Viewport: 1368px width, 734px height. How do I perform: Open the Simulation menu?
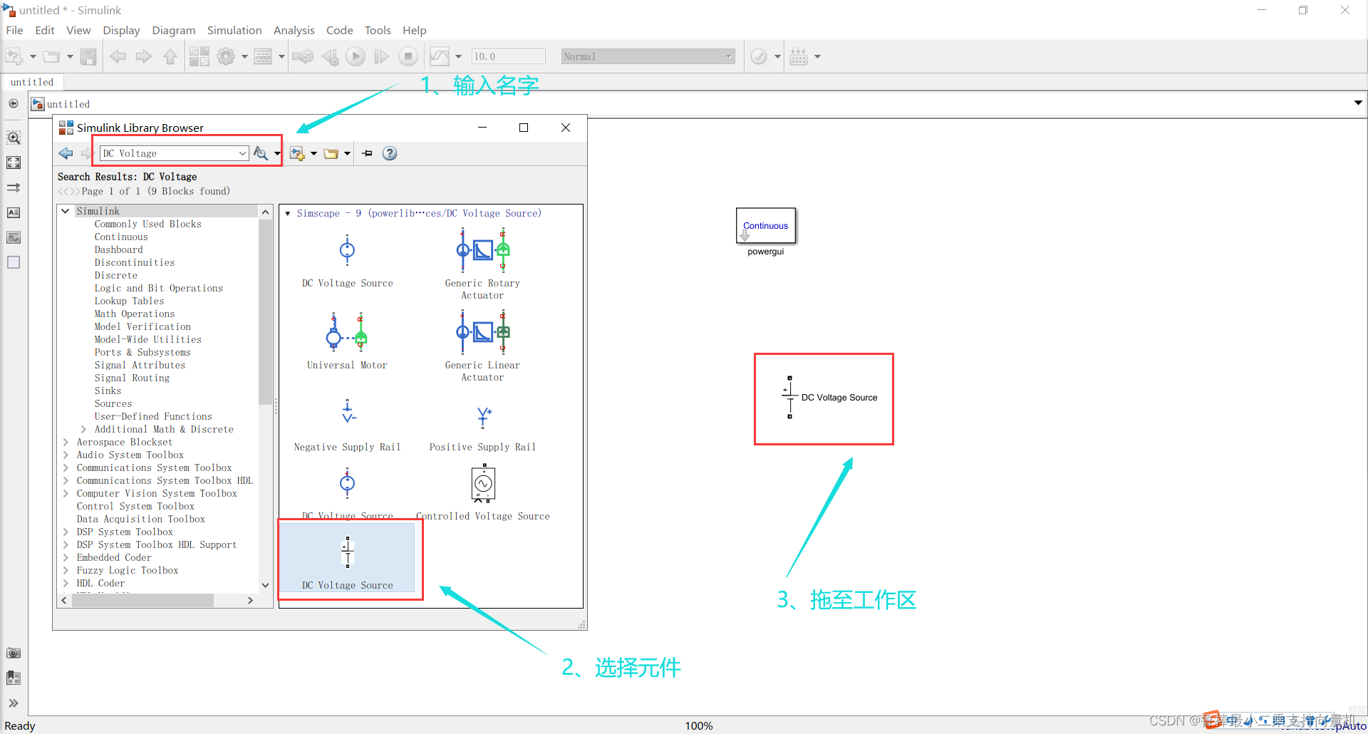click(234, 30)
